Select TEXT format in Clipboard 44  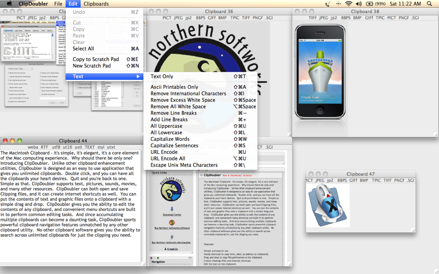pos(89,147)
